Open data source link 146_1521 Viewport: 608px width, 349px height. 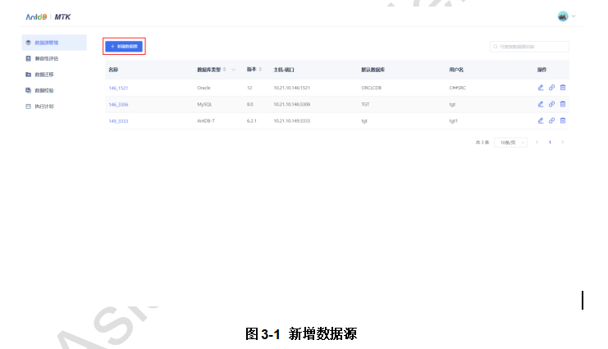118,88
